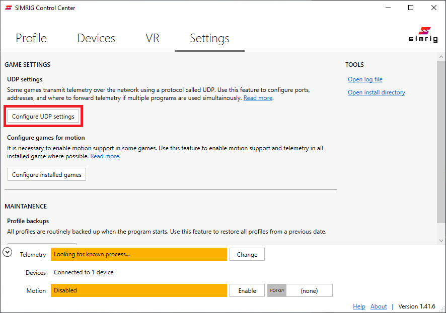The height and width of the screenshot is (313, 446).
Task: Open the Devices tab
Action: pyautogui.click(x=96, y=38)
